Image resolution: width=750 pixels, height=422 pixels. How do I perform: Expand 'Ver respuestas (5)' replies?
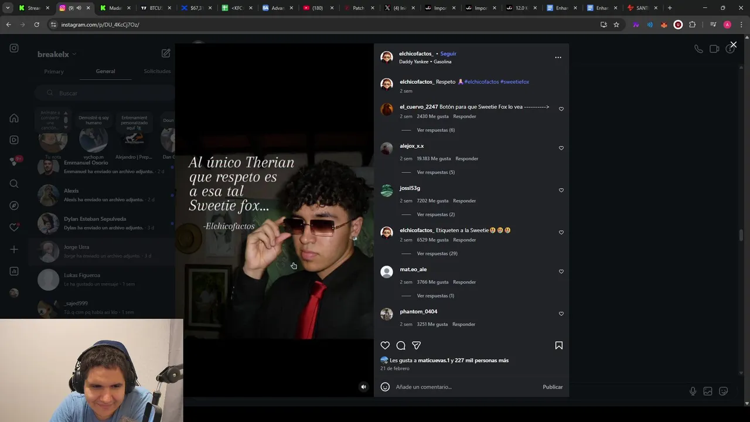(435, 172)
